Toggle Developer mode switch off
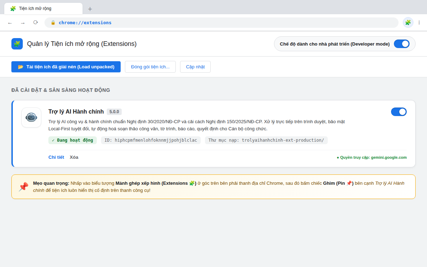 [402, 44]
